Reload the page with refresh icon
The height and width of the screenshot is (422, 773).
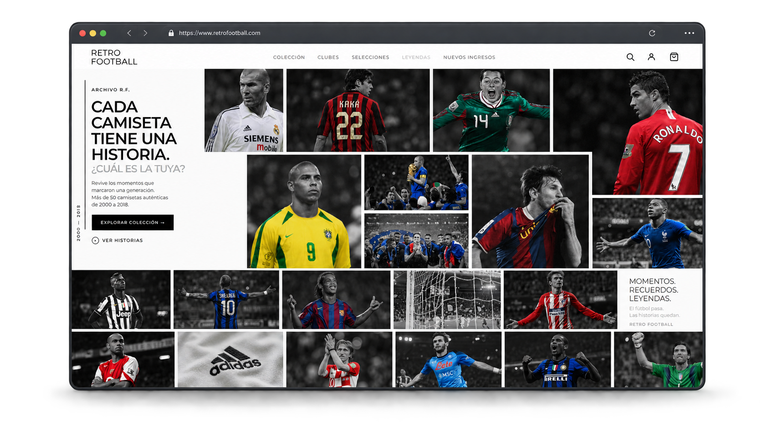[652, 33]
